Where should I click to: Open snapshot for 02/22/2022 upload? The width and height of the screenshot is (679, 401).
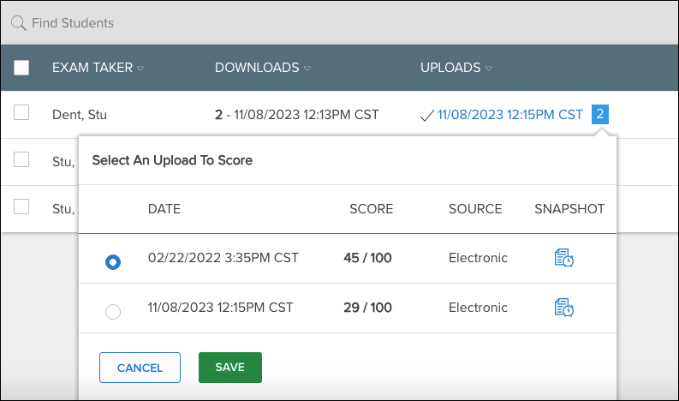(x=564, y=258)
